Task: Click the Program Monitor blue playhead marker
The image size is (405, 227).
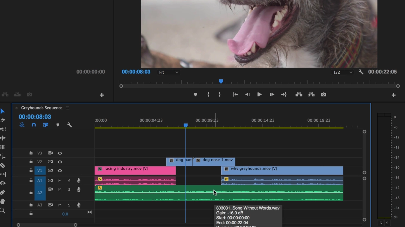Action: click(221, 81)
